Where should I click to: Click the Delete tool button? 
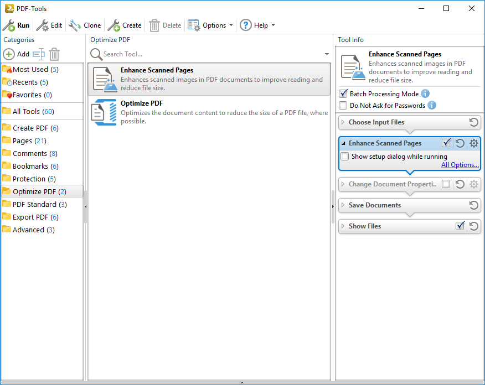pyautogui.click(x=165, y=25)
